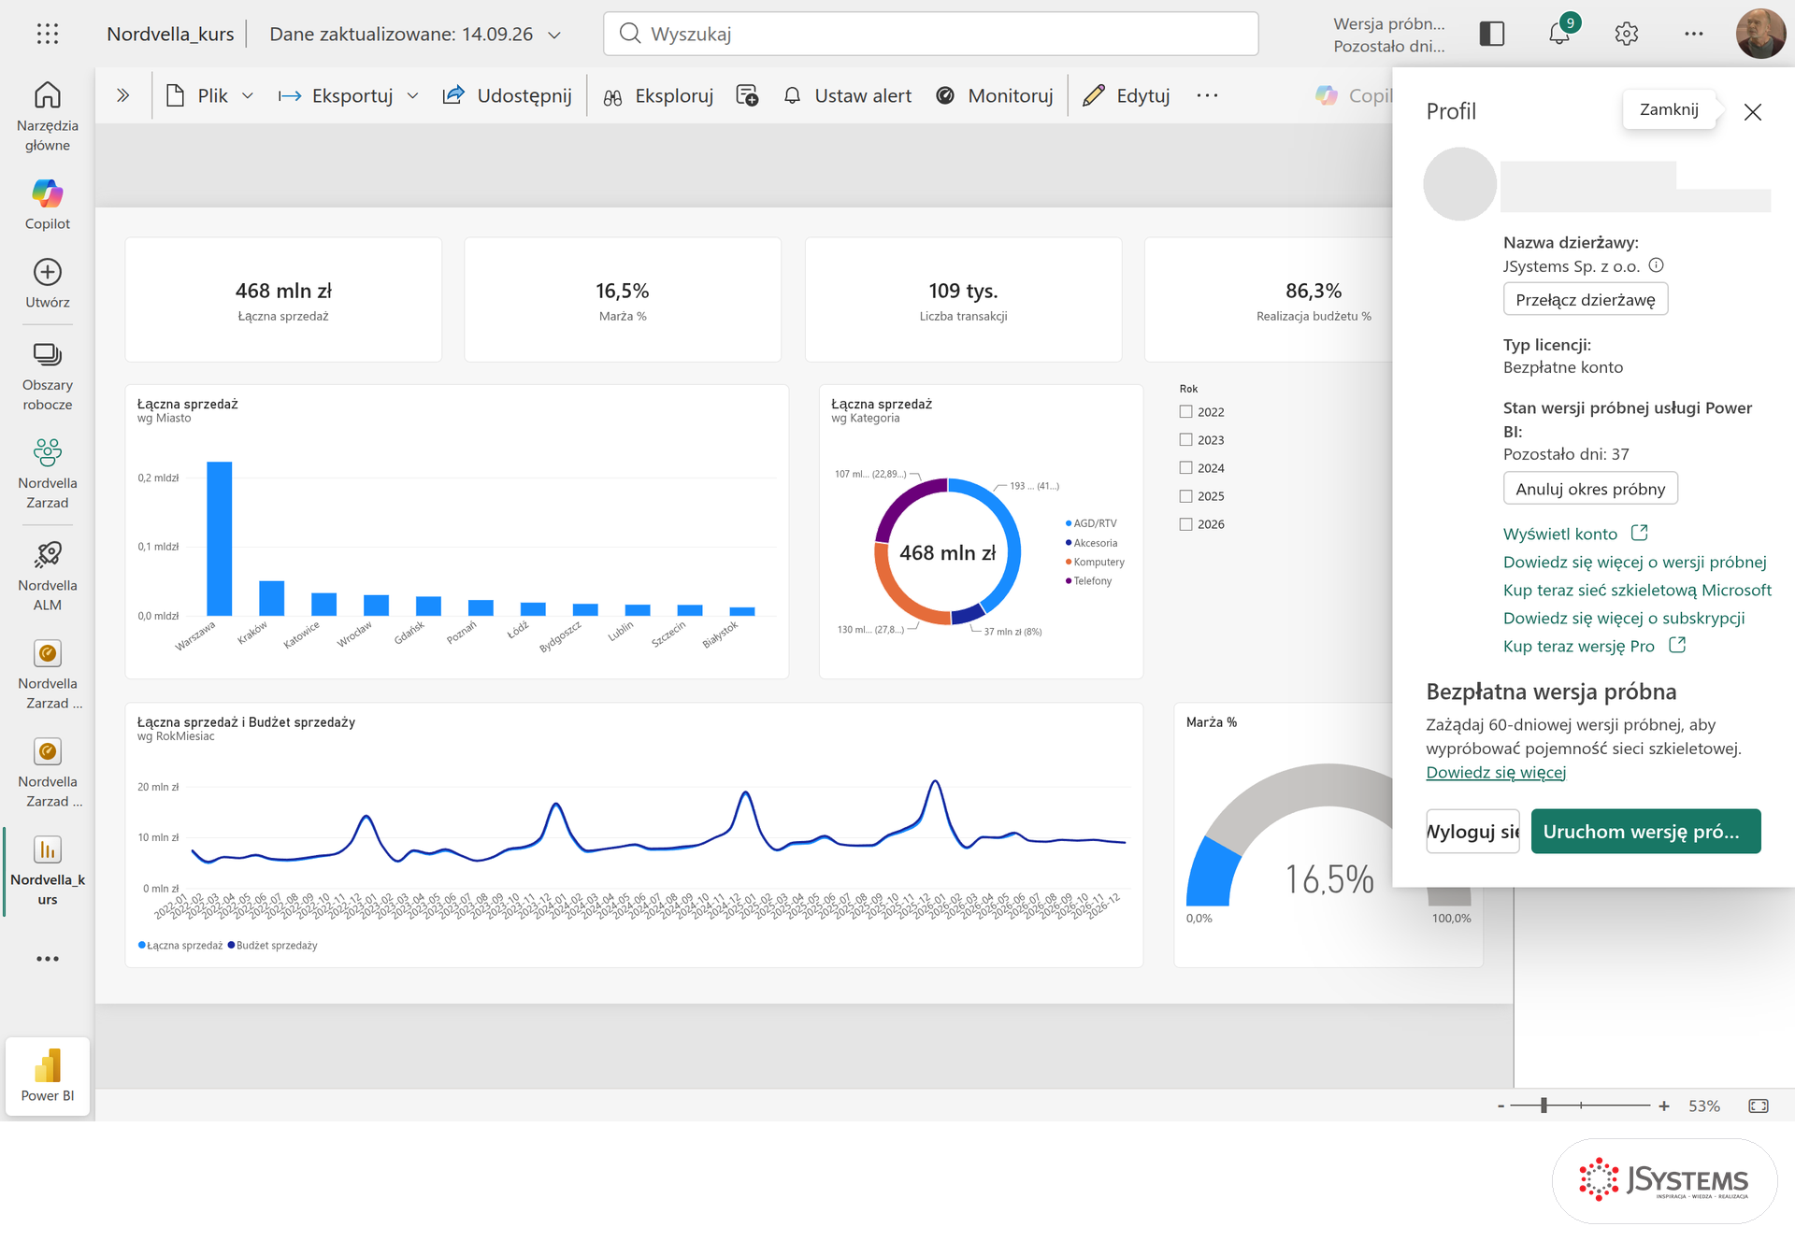Click the user avatar photo
The width and height of the screenshot is (1795, 1241).
[x=1760, y=34]
